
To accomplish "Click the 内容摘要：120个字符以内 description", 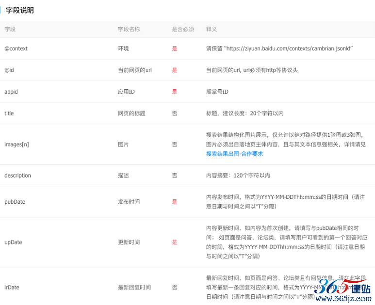I will click(x=238, y=176).
